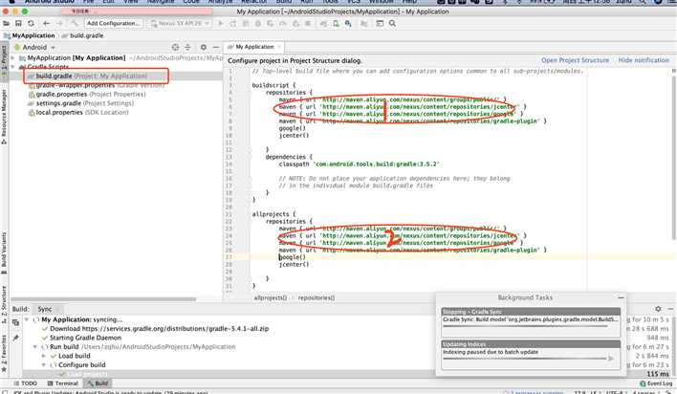Open Project panel gear settings
This screenshot has height=394, width=677.
204,47
